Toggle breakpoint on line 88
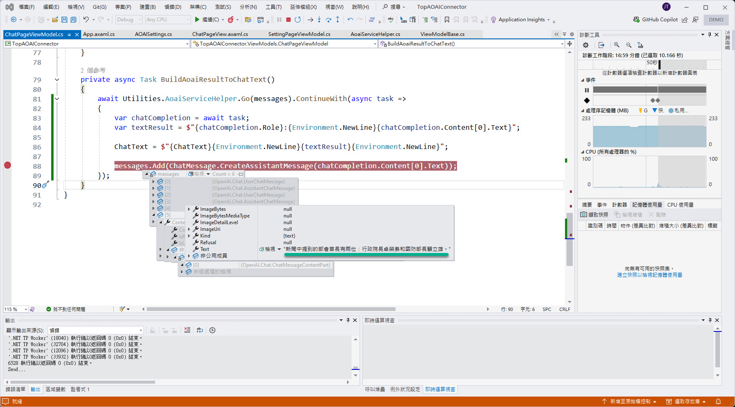This screenshot has height=407, width=735. coord(8,165)
